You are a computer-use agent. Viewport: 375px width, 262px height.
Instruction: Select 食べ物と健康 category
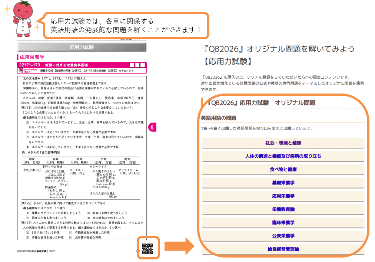[283, 170]
